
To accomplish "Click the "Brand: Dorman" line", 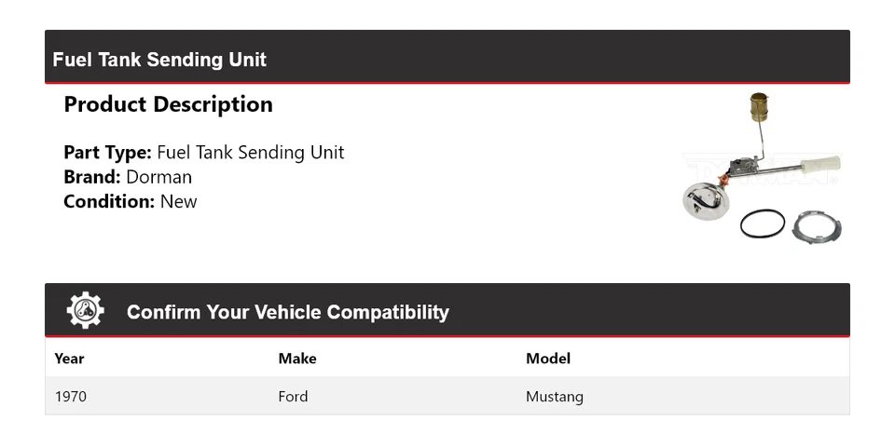I will (x=128, y=177).
